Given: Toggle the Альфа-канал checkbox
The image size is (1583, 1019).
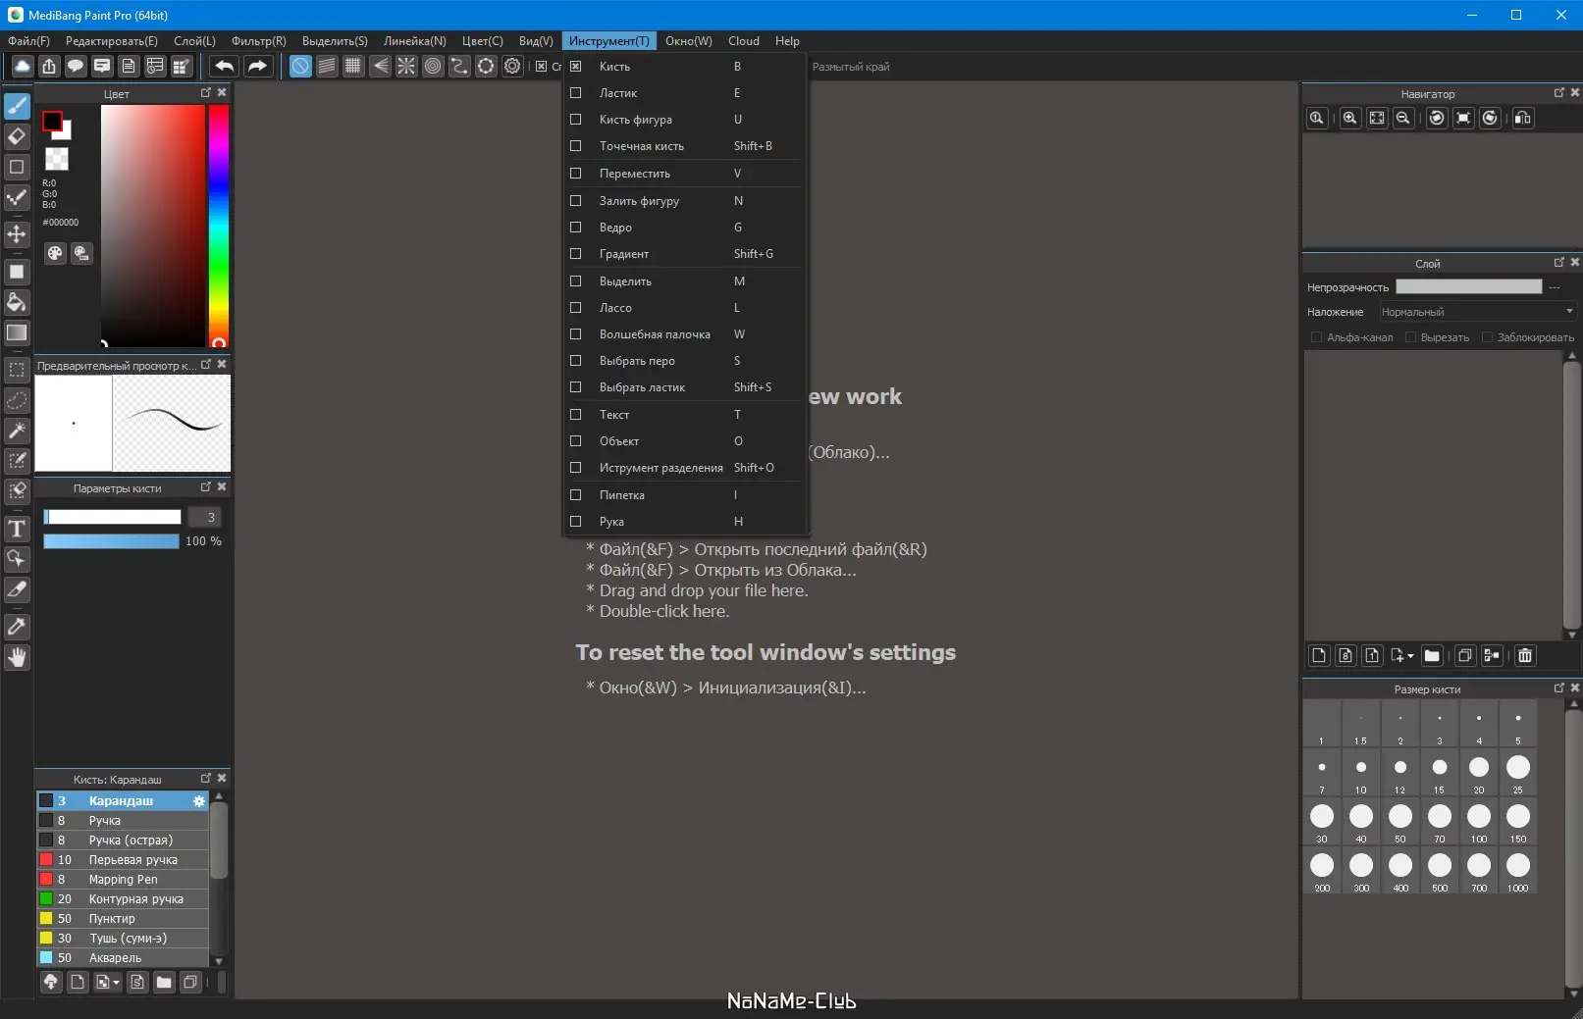Looking at the screenshot, I should click(x=1316, y=337).
